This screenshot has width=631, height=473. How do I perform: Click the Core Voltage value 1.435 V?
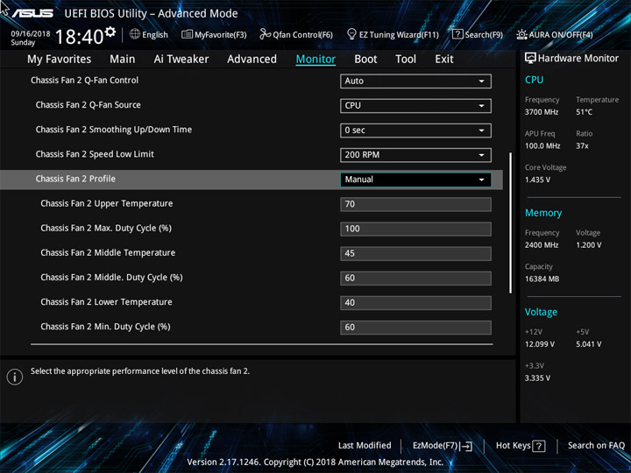tap(537, 180)
